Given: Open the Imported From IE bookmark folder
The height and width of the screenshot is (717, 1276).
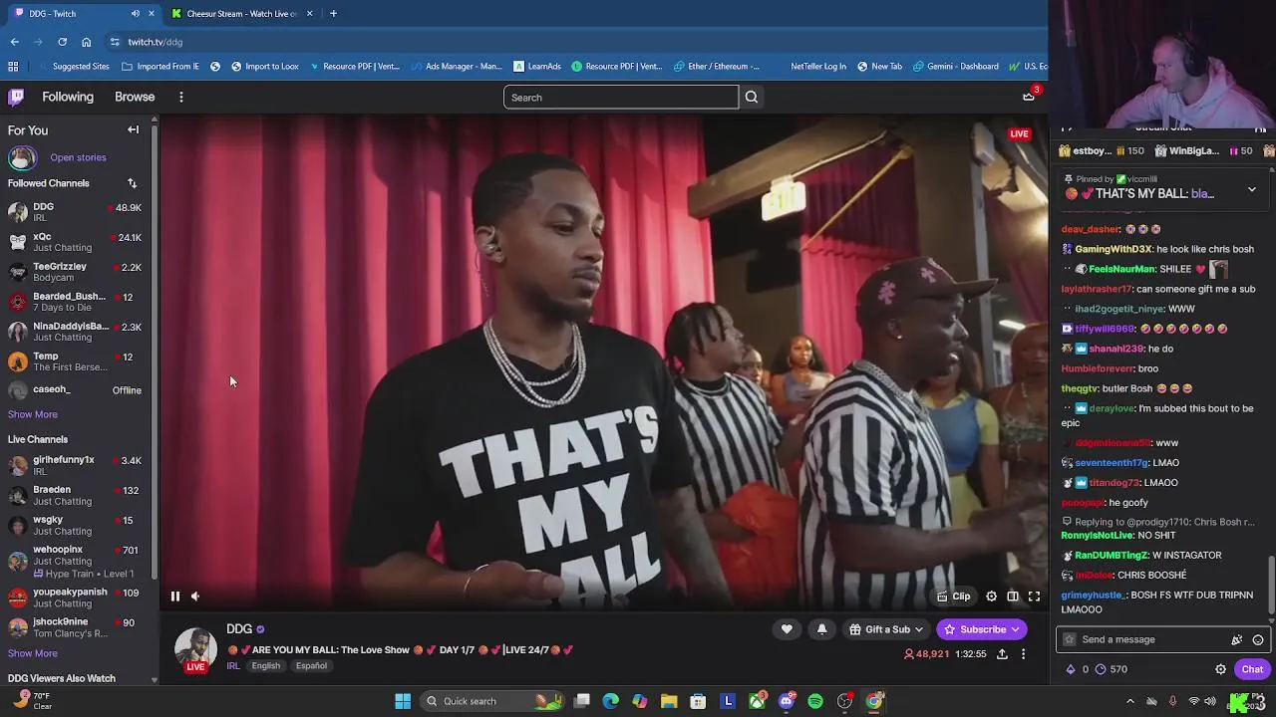Looking at the screenshot, I should 160,67.
